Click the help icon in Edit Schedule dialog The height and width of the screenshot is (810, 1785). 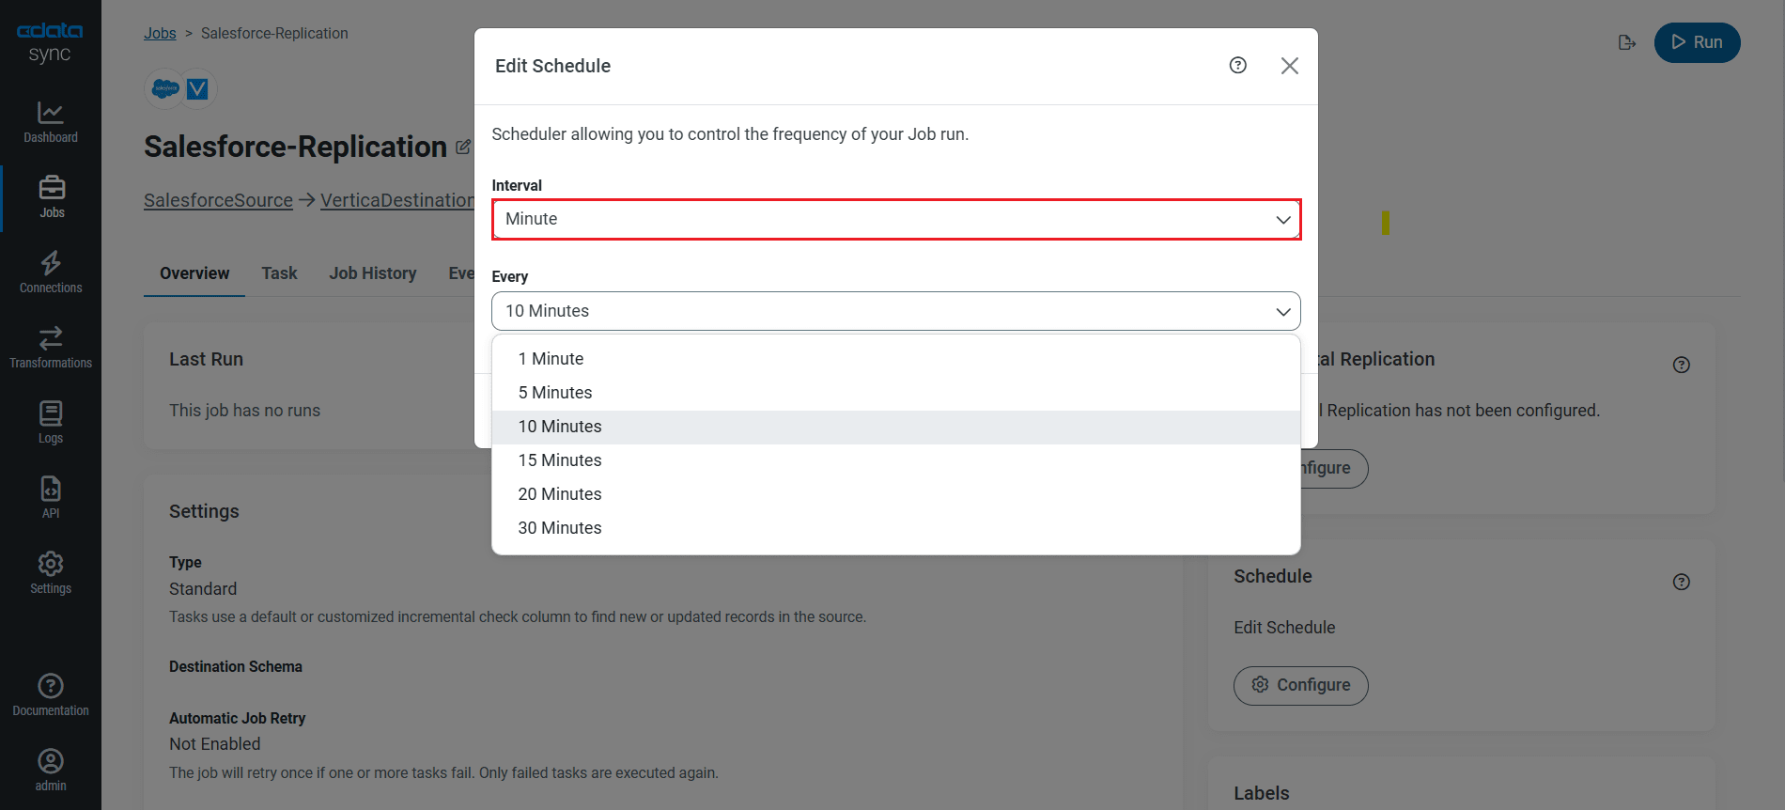[x=1237, y=66]
